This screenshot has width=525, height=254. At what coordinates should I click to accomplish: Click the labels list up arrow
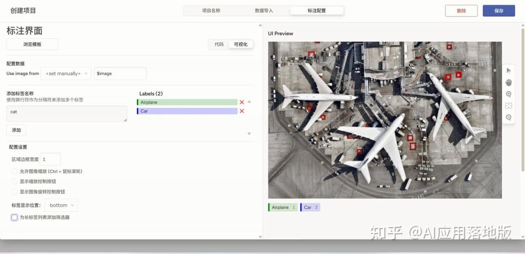click(x=249, y=102)
